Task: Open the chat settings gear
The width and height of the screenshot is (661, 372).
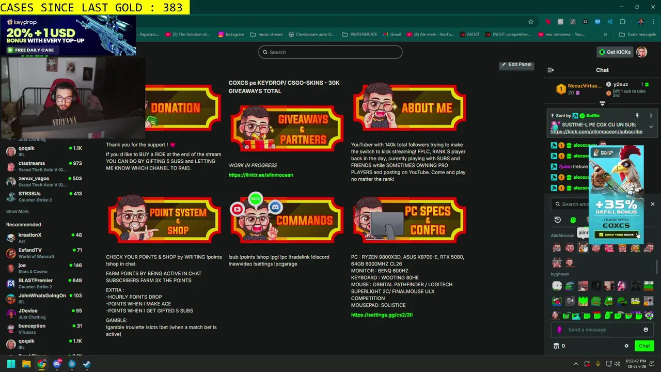Action: click(x=626, y=346)
